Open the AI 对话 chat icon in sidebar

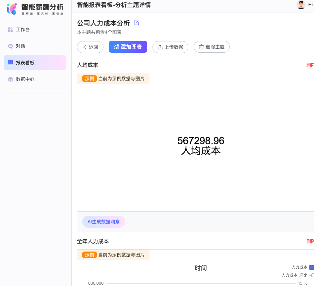coord(10,46)
